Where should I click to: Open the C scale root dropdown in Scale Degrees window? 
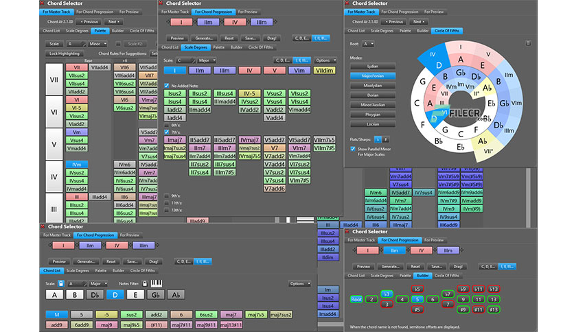tap(185, 60)
